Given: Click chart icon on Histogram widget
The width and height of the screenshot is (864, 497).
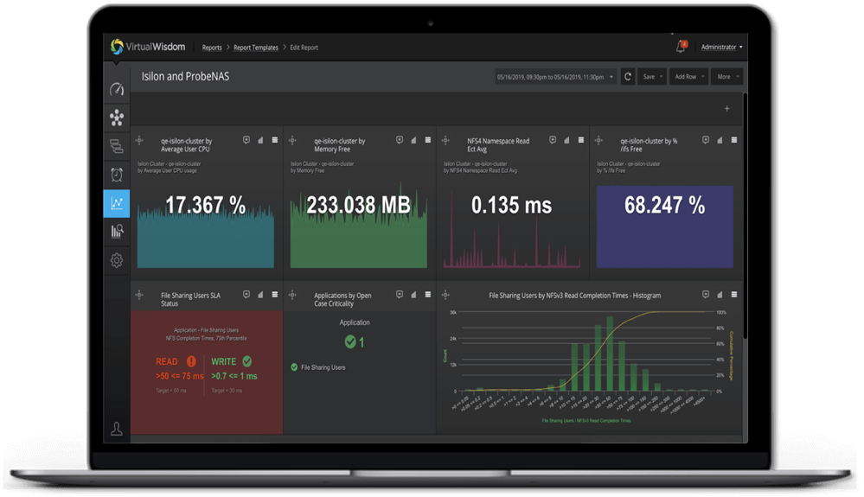Looking at the screenshot, I should click(x=720, y=295).
